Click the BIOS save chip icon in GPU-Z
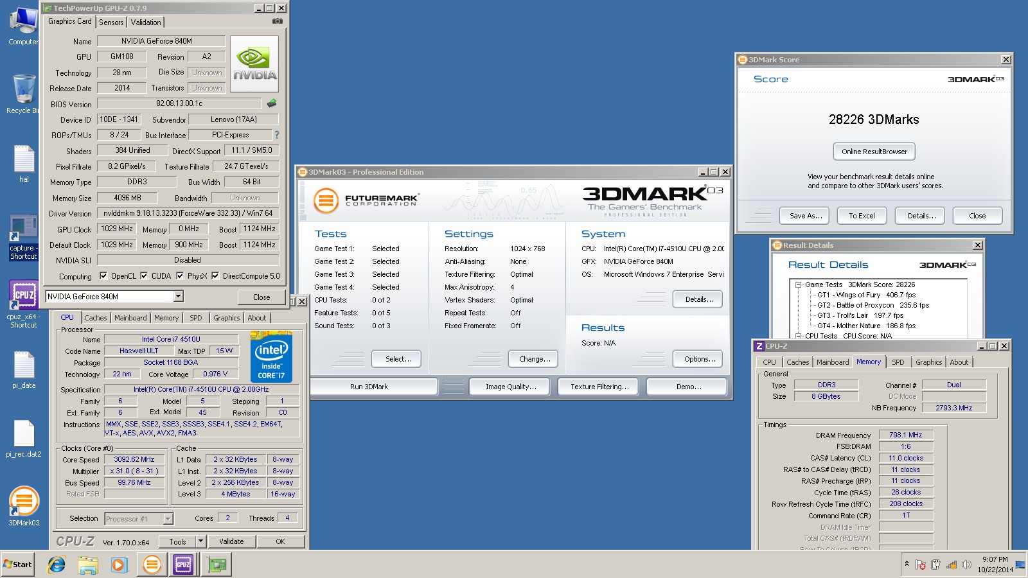 point(272,103)
